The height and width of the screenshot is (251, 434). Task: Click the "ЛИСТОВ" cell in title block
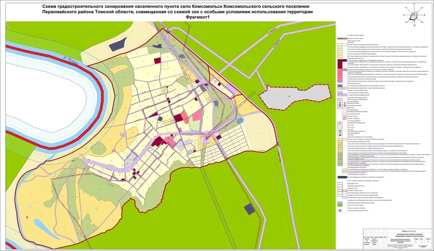point(428,239)
